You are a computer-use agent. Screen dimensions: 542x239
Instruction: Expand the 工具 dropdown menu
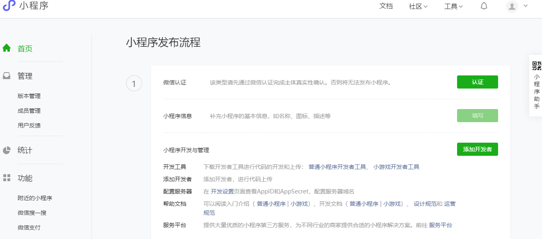click(454, 6)
